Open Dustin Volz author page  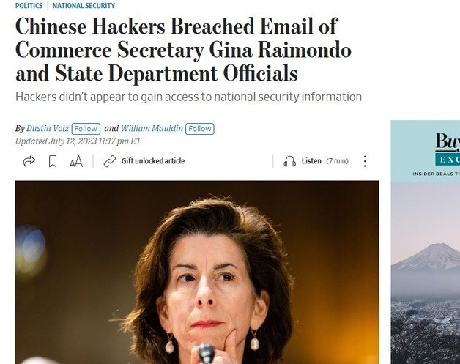(x=48, y=128)
